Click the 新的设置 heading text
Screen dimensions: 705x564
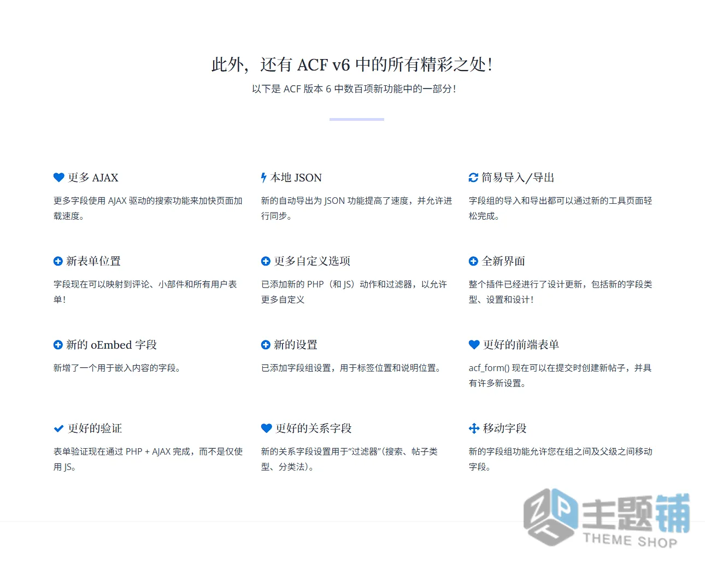coord(296,345)
